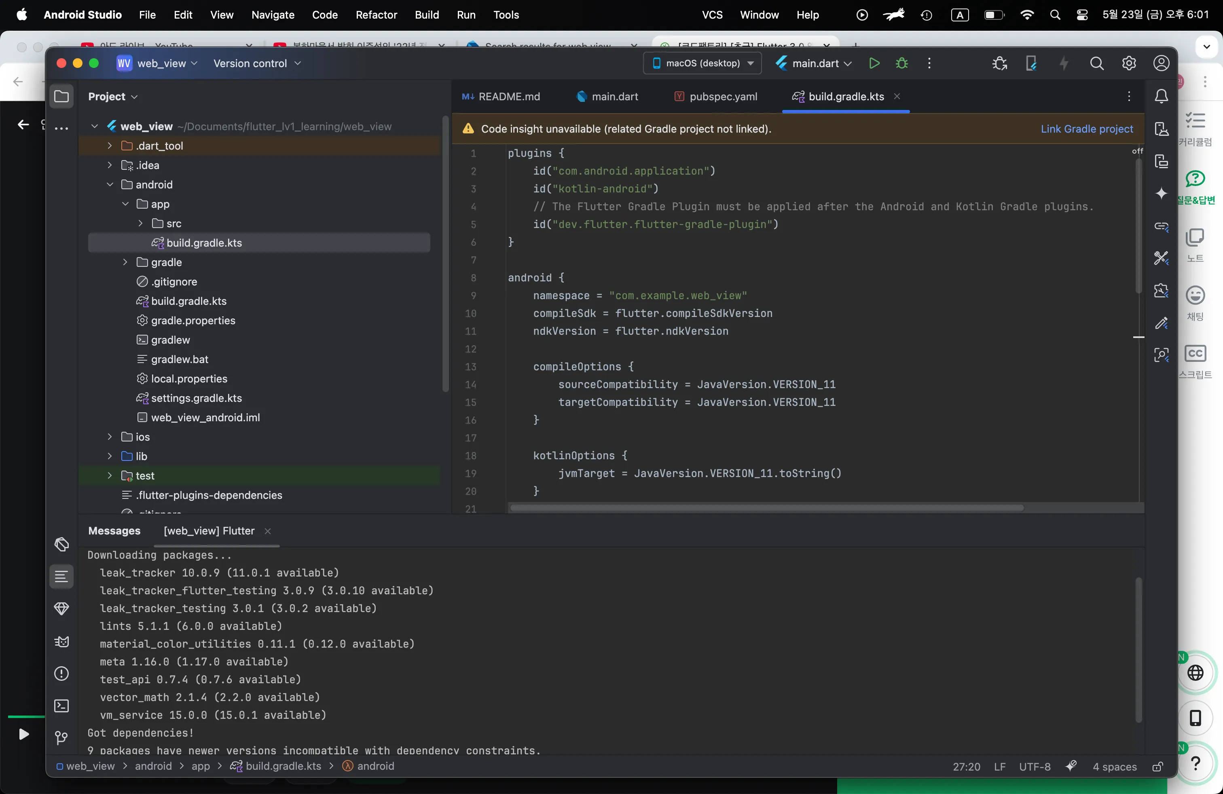Switch to the main.dart editor tab
1223x794 pixels.
click(607, 97)
